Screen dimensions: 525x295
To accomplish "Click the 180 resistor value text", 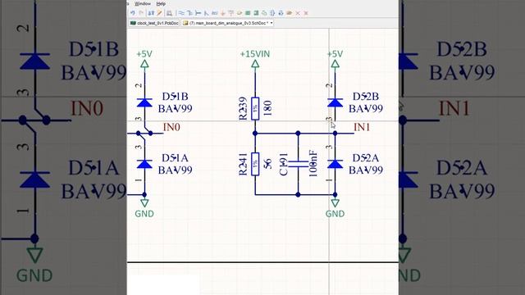I will pyautogui.click(x=267, y=108).
